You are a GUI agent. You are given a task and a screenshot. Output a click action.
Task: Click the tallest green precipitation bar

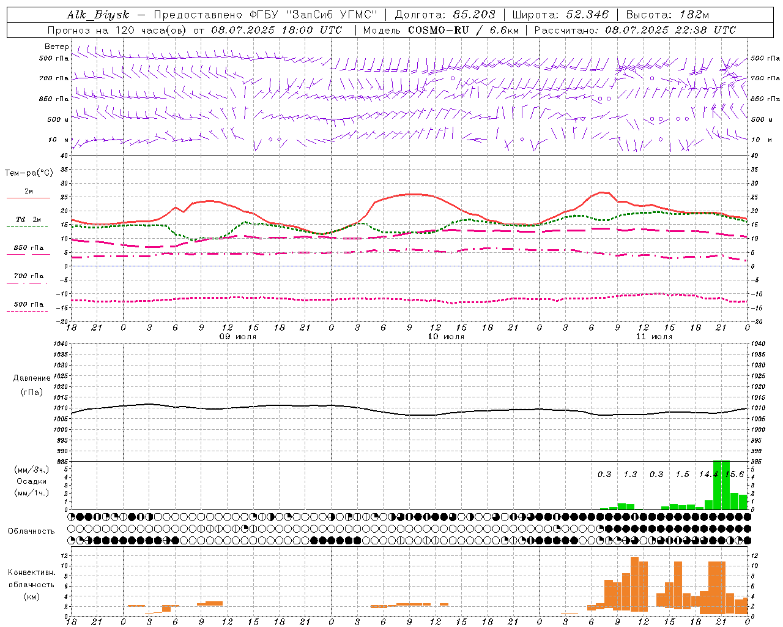pos(722,485)
